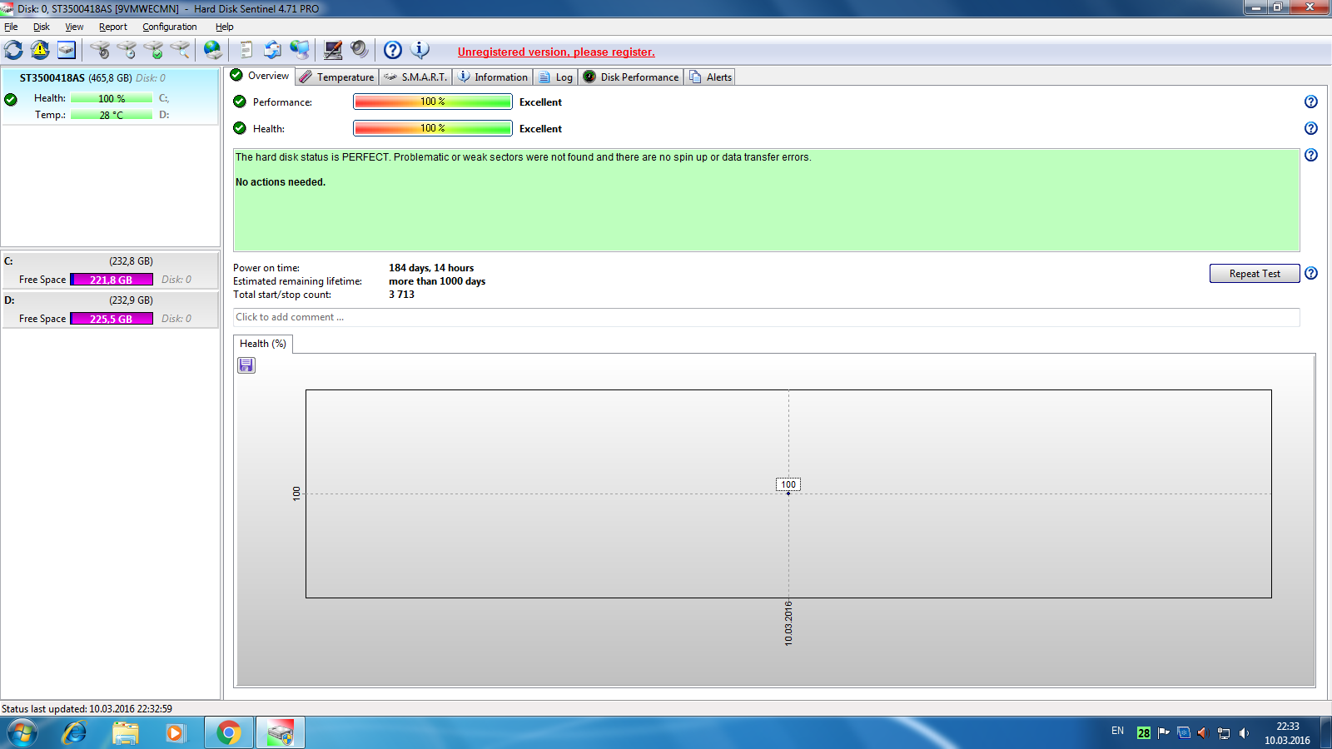Click the Action Center flag tray icon
Viewport: 1332px width, 749px height.
(x=1164, y=733)
